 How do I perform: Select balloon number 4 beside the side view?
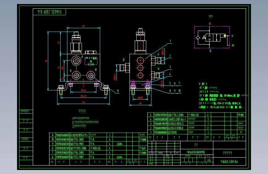[170, 74]
